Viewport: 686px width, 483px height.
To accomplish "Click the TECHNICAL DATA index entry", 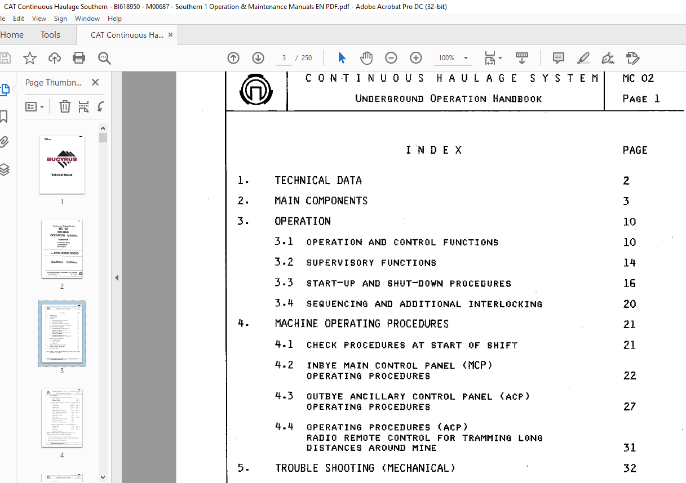I will pyautogui.click(x=318, y=181).
